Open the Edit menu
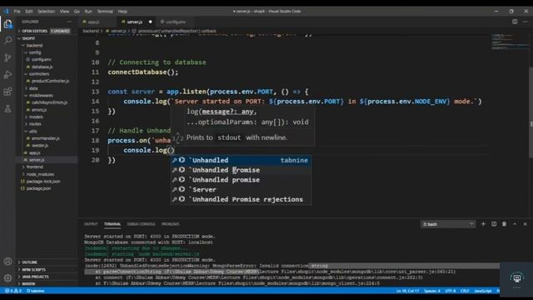Image resolution: width=533 pixels, height=300 pixels. click(x=29, y=11)
